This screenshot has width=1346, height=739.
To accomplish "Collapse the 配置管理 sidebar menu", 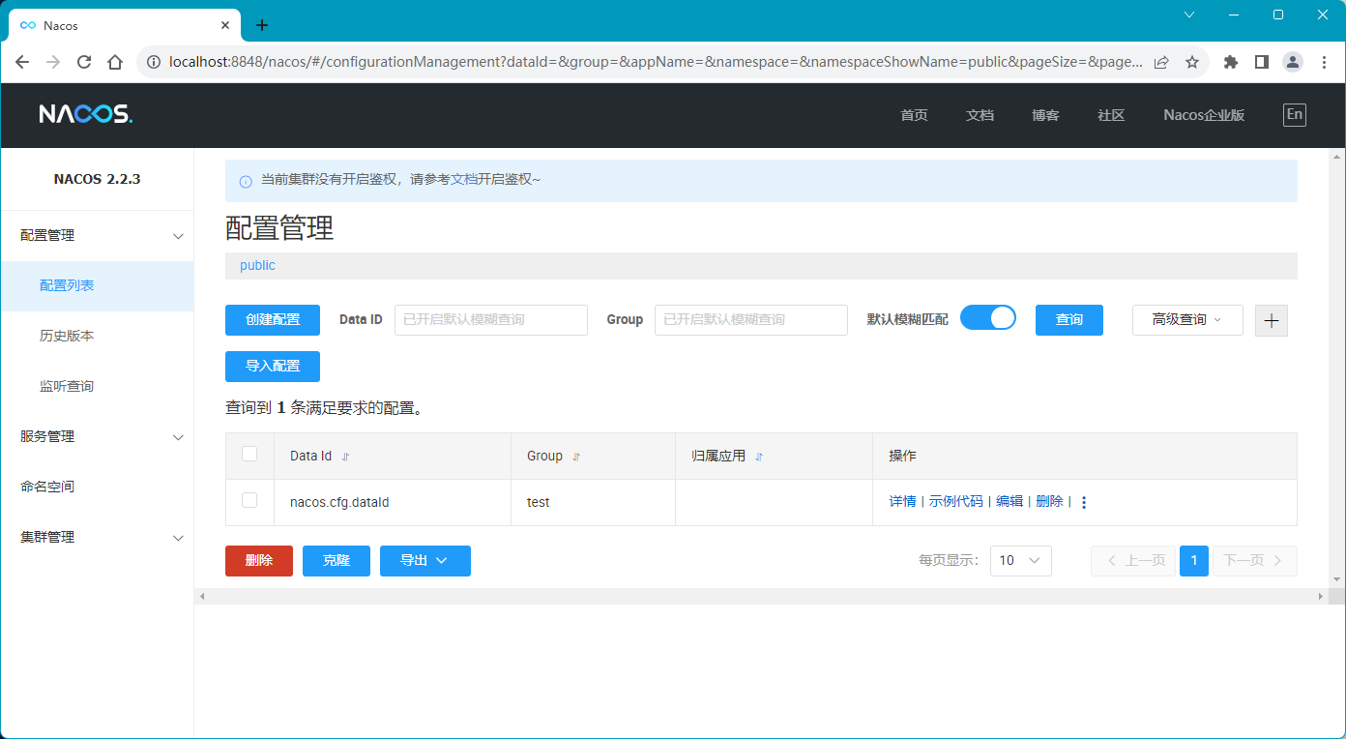I will point(97,235).
